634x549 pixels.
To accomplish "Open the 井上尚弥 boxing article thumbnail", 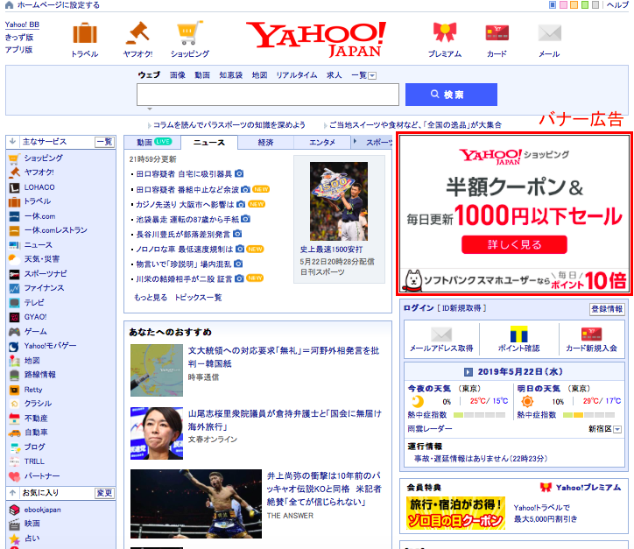I will pos(196,503).
